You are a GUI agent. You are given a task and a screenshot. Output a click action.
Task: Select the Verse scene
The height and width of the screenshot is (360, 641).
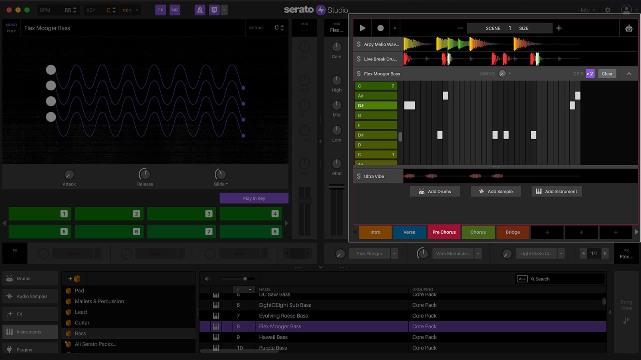click(409, 232)
